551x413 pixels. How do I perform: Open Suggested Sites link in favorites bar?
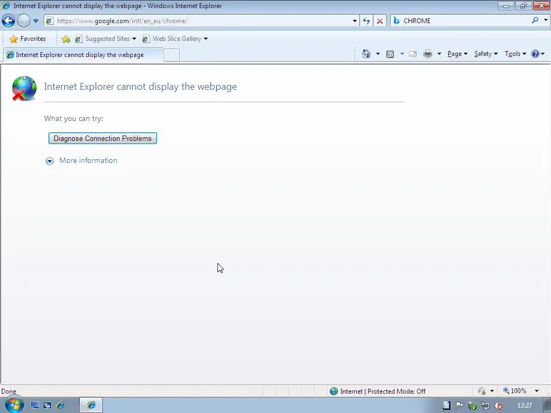103,39
